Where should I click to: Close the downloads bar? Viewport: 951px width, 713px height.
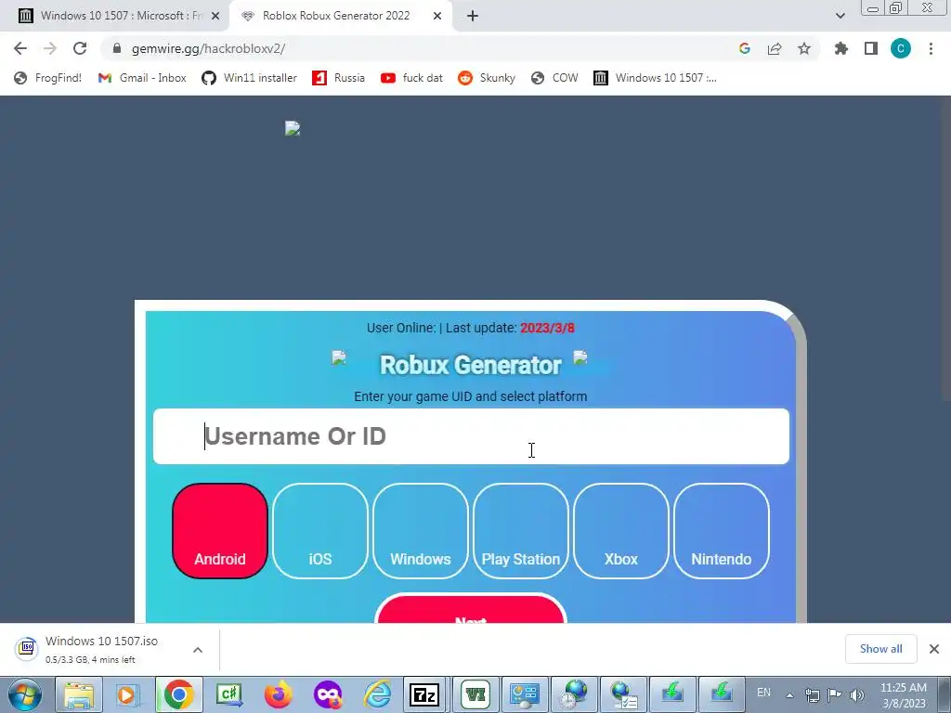(x=934, y=649)
